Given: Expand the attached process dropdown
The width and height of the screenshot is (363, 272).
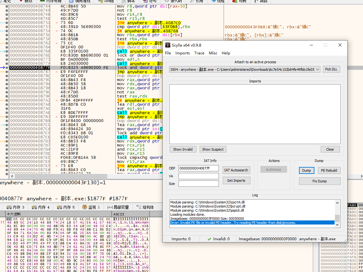Looking at the screenshot, I should [317, 69].
